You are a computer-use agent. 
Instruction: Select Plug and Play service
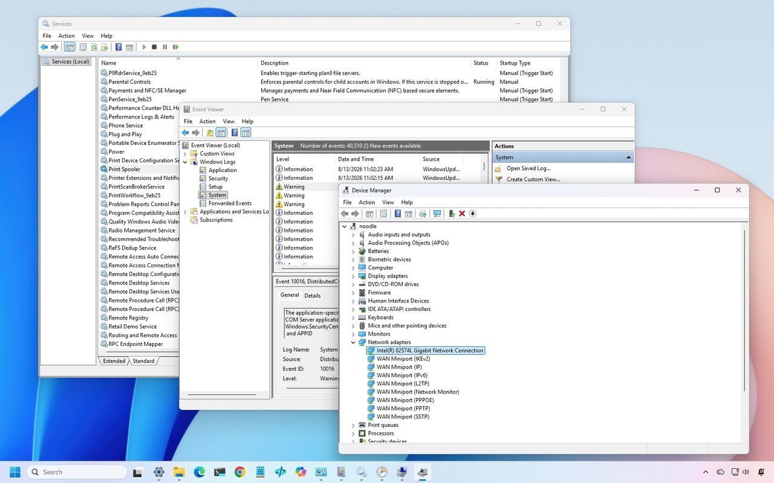125,135
